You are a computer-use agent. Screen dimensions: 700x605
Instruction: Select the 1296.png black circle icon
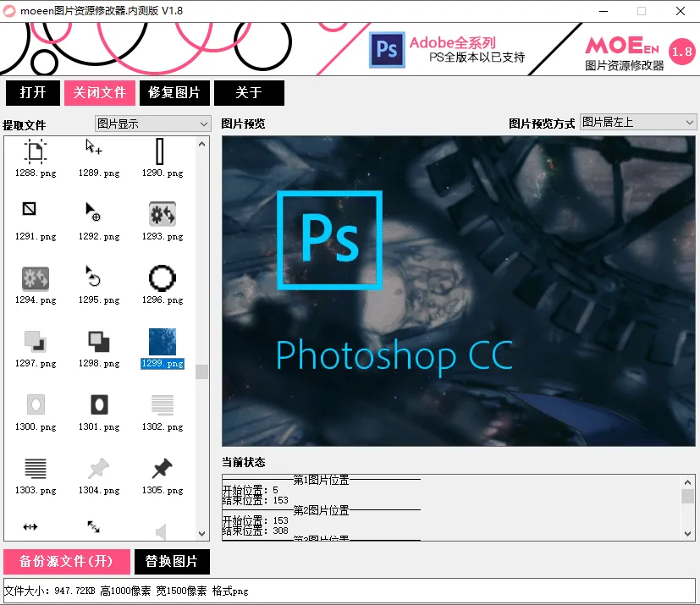(162, 278)
